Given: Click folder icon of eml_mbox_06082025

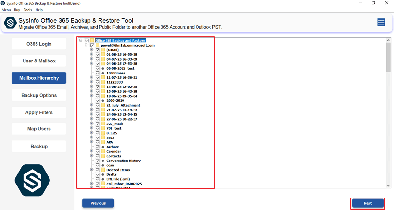Looking at the screenshot, I should pyautogui.click(x=103, y=184).
